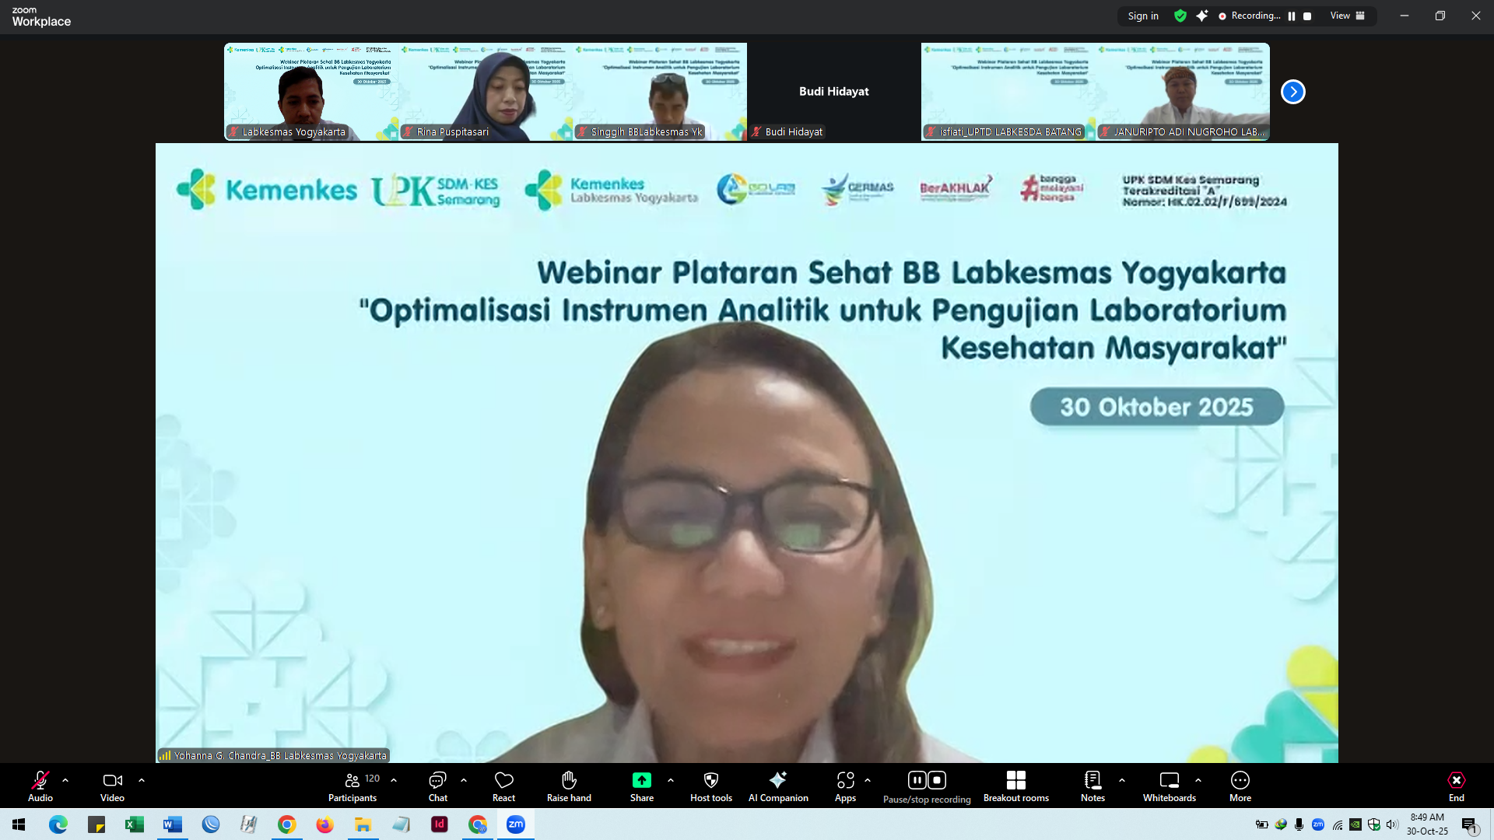The image size is (1494, 840).
Task: Open the Windows Start menu
Action: [x=19, y=824]
